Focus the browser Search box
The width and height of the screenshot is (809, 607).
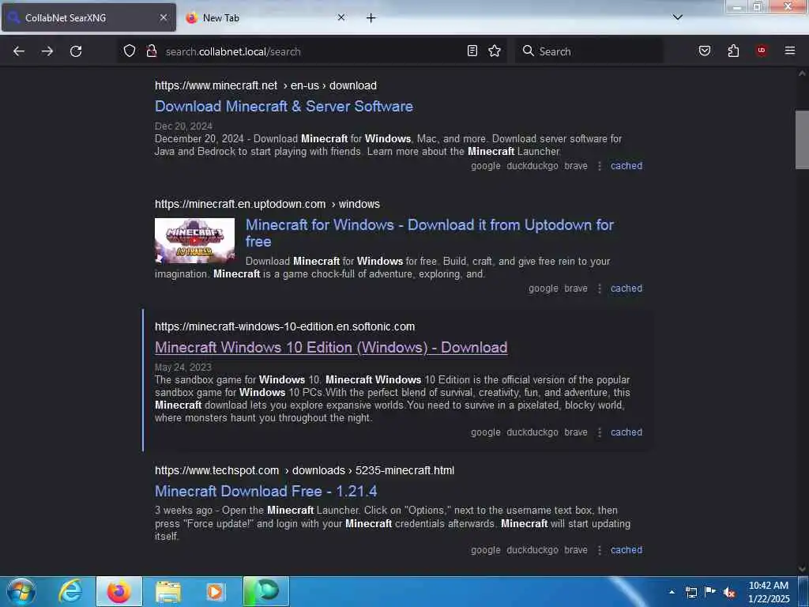click(589, 51)
